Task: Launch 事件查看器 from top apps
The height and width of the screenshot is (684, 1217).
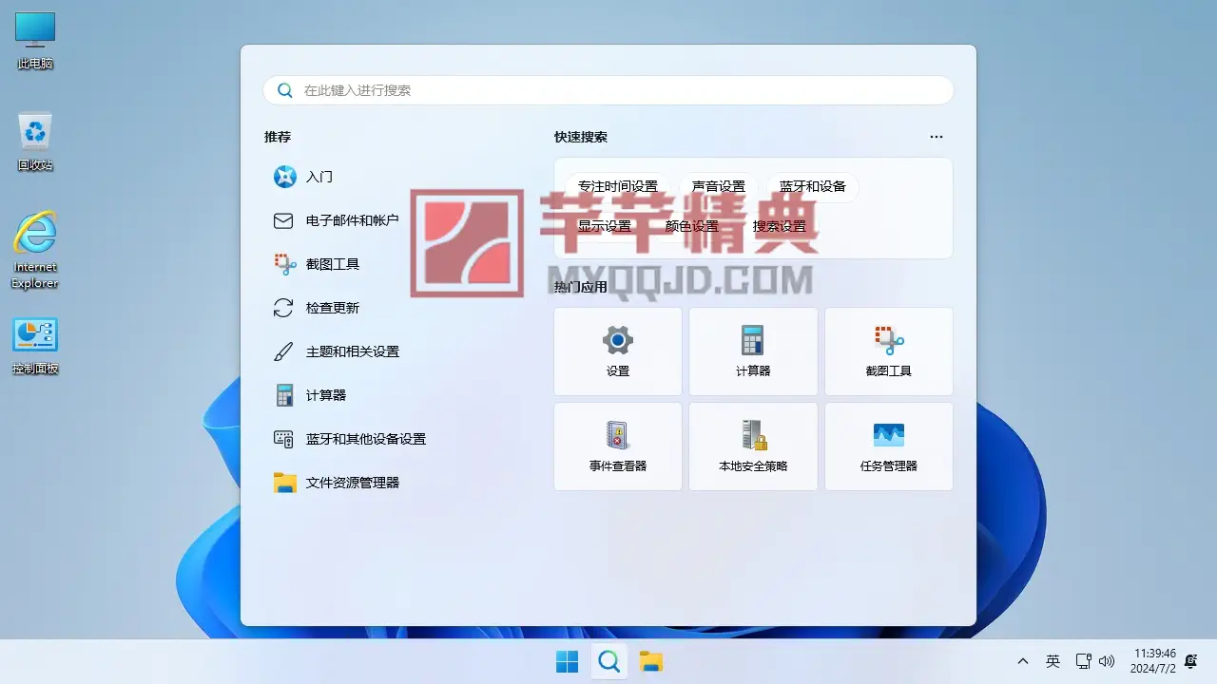Action: coord(618,446)
